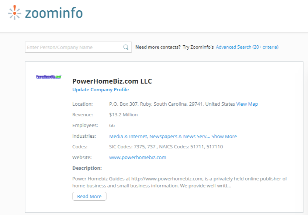
Task: Select the employees value 66
Action: [112, 126]
